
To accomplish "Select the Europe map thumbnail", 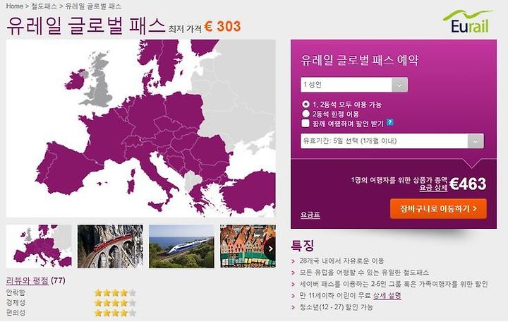I will [x=39, y=246].
